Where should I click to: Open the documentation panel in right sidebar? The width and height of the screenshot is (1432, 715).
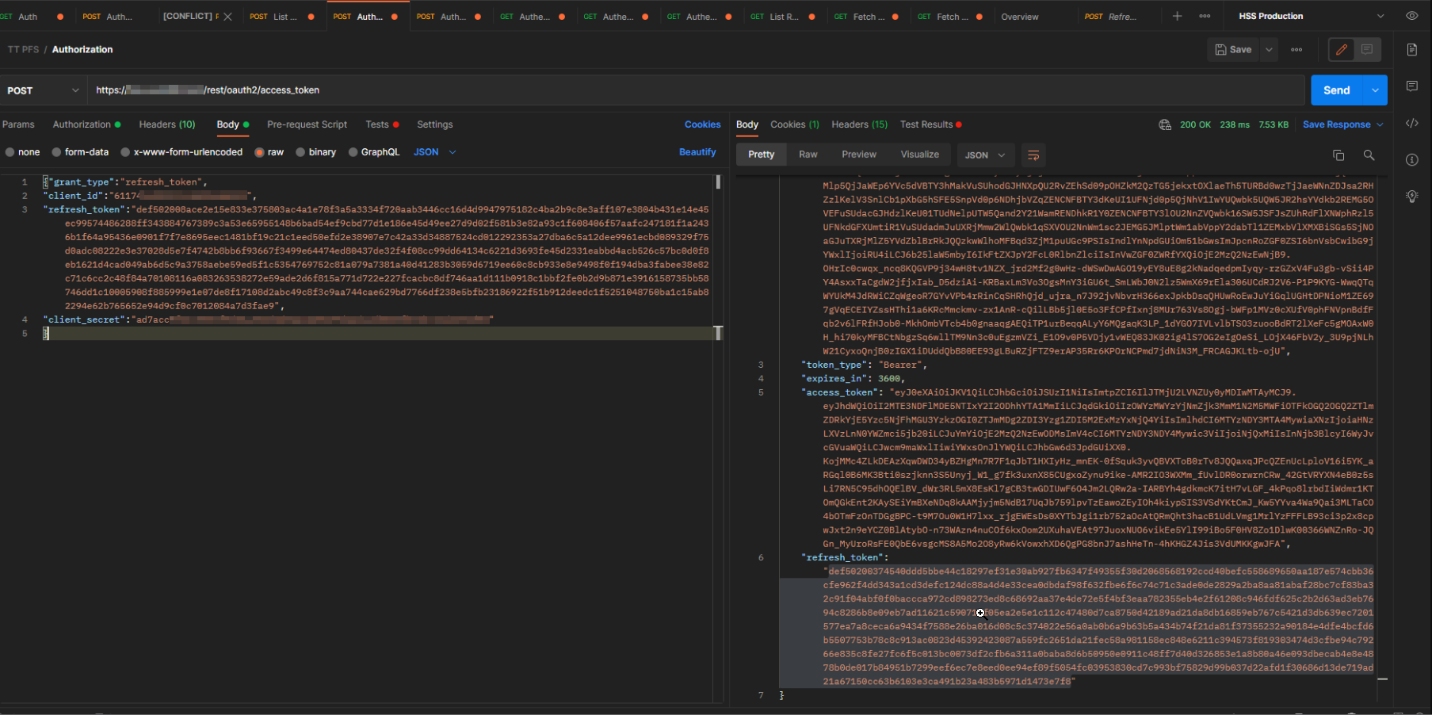[x=1411, y=50]
